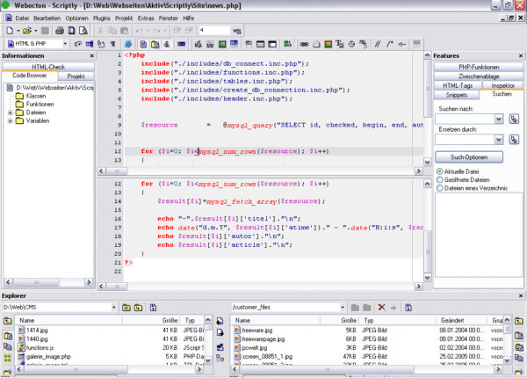
Task: Switch to the Projekt tab
Action: coord(76,76)
